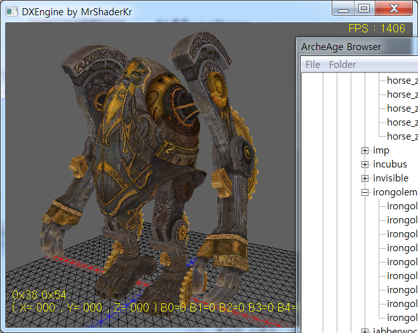Select the imp tree entry
Screen dimensions: 418x333
(x=381, y=151)
